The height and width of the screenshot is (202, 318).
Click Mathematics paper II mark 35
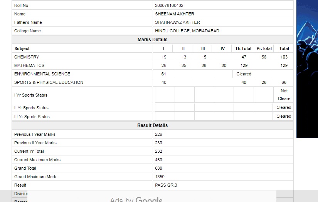(184, 65)
